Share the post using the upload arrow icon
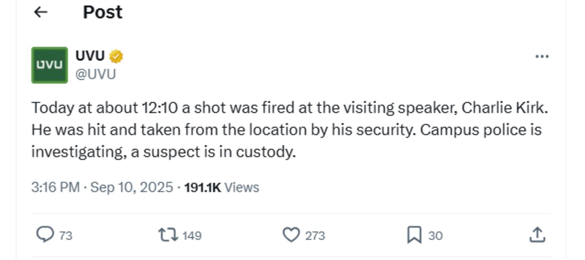 tap(537, 234)
